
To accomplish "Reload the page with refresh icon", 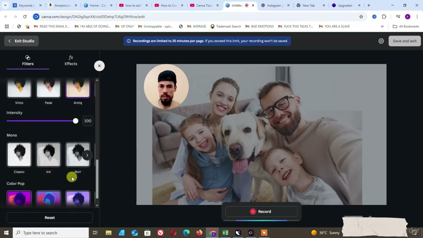I will tap(25, 17).
